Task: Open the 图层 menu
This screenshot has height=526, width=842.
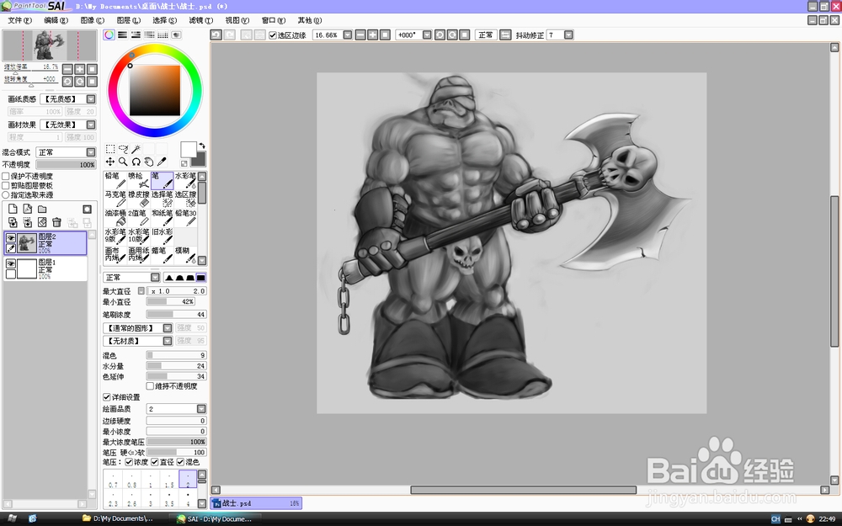Action: [128, 20]
